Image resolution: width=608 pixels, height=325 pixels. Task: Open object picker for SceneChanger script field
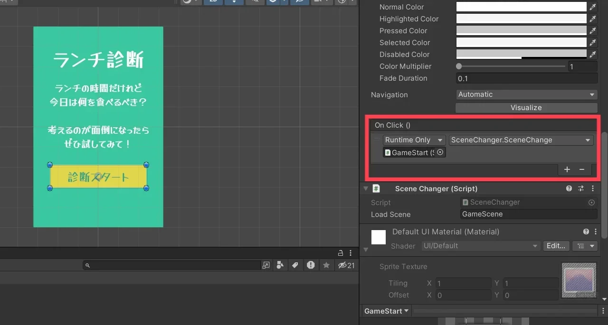[591, 202]
